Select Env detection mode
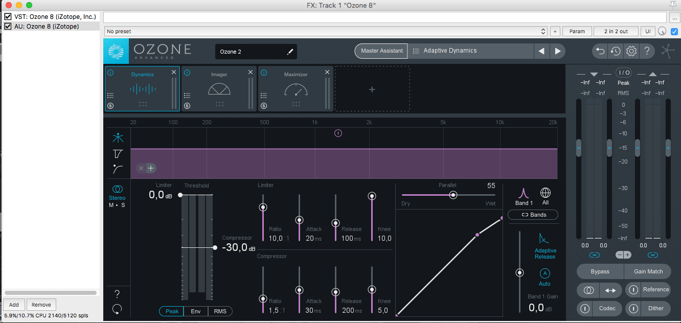This screenshot has width=681, height=323. (x=196, y=311)
